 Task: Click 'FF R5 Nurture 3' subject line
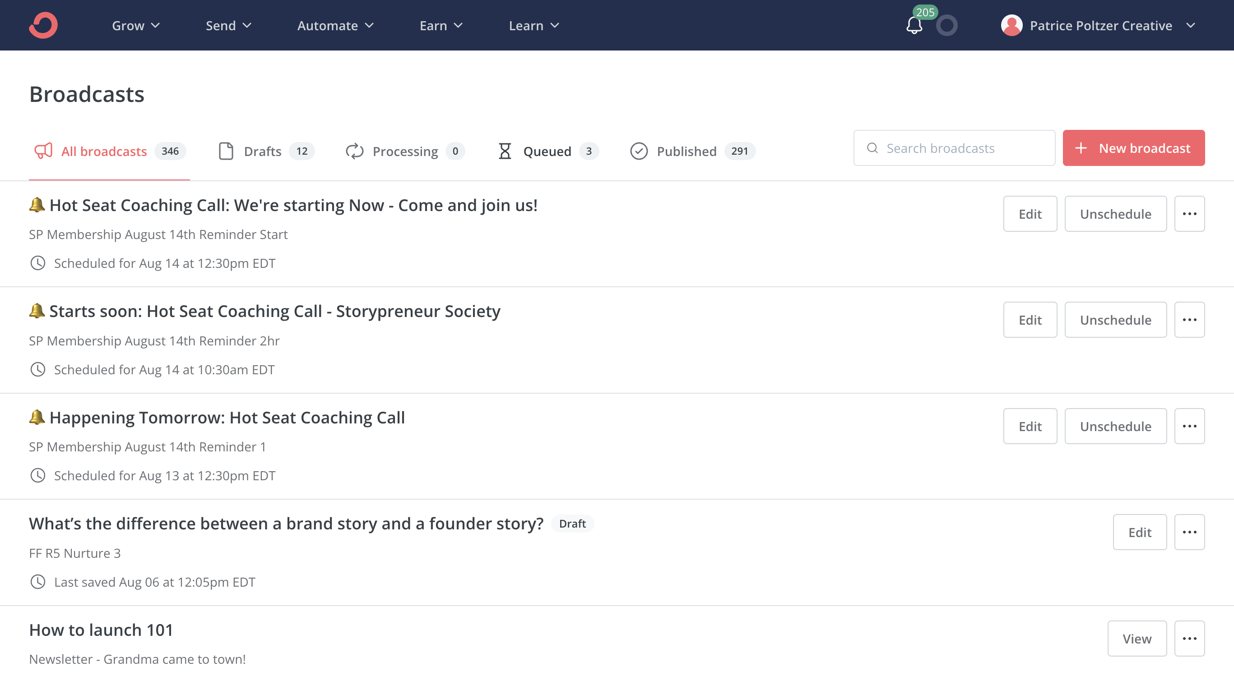coord(75,553)
